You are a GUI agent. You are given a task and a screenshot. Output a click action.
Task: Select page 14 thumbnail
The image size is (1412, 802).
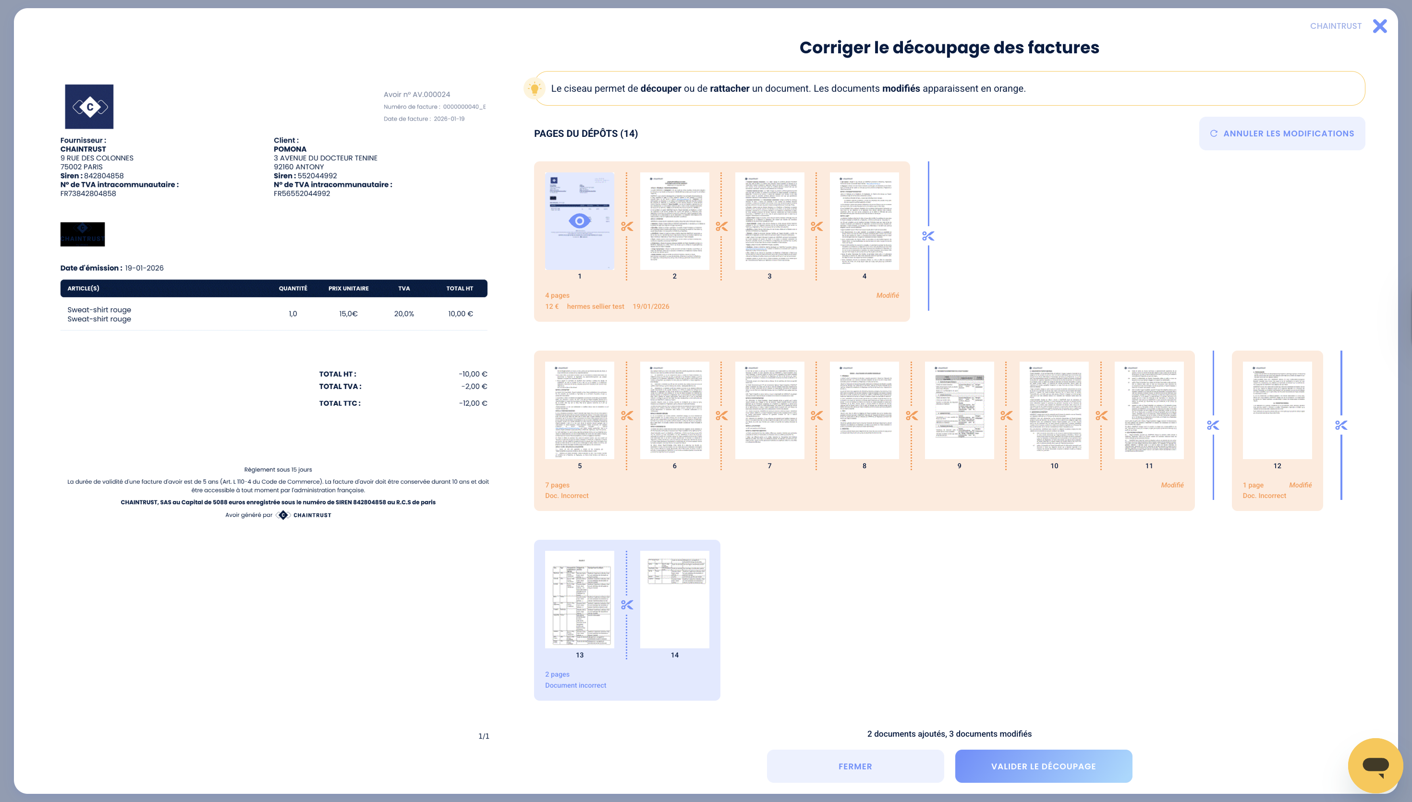pos(675,599)
